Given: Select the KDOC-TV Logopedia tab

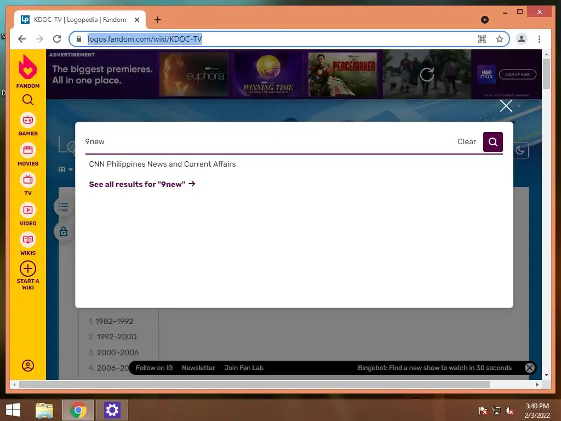Looking at the screenshot, I should pos(80,20).
